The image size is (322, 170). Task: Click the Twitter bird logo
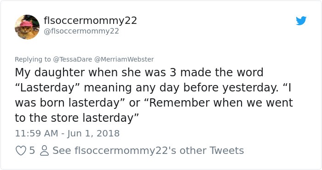pyautogui.click(x=301, y=21)
